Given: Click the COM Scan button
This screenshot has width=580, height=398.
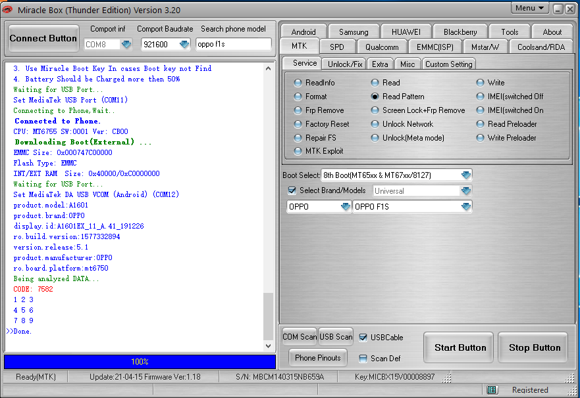Looking at the screenshot, I should 300,336.
